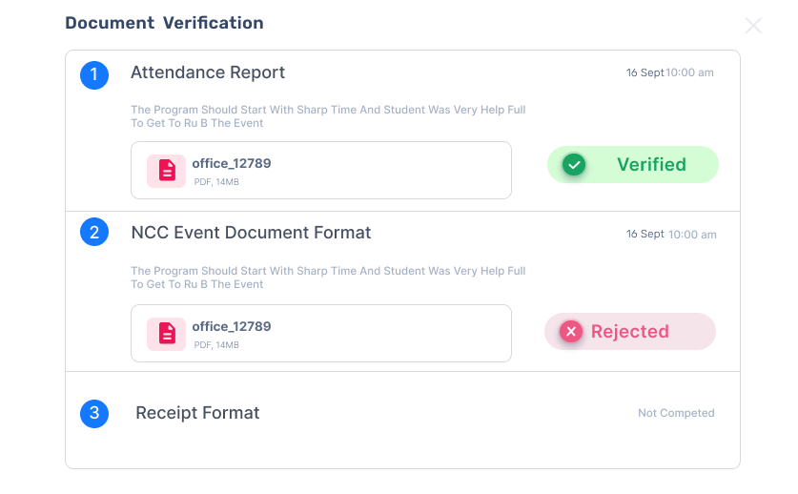This screenshot has height=494, width=798.
Task: Click the Attendance Report 16 Sept date
Action: pos(645,72)
